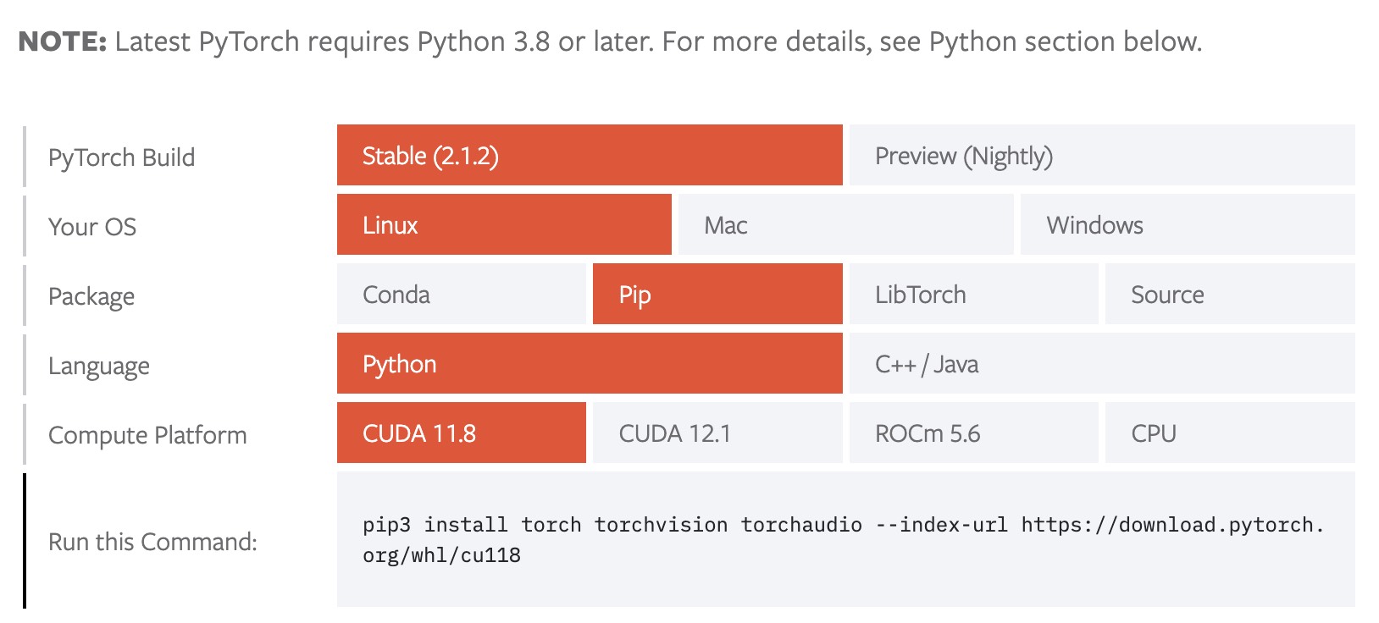Select CUDA 11.8 compute platform
1379x623 pixels.
462,433
